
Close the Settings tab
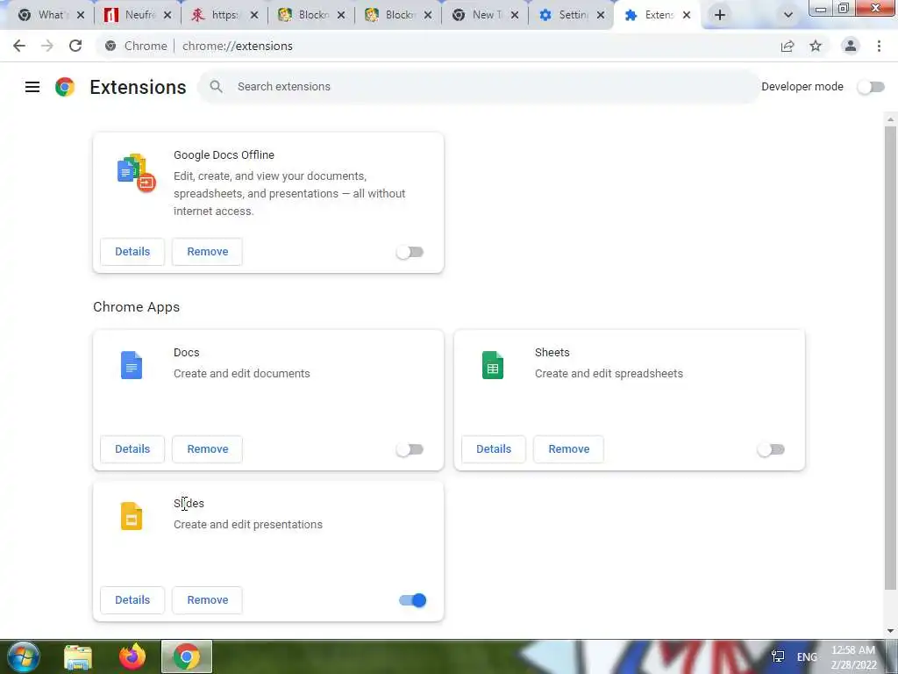click(x=600, y=16)
